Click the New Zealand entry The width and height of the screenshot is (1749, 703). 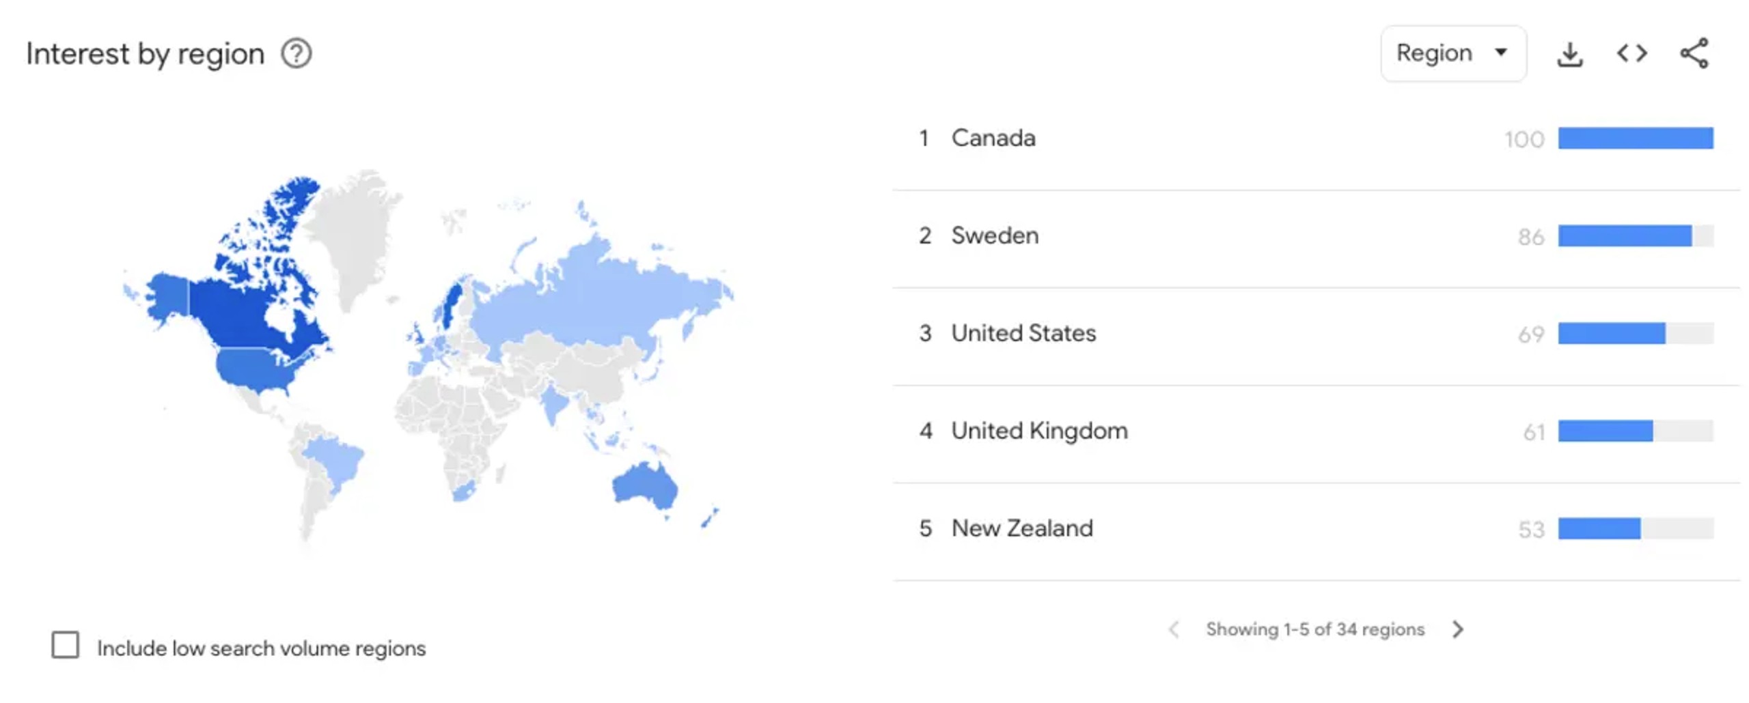pos(1022,528)
